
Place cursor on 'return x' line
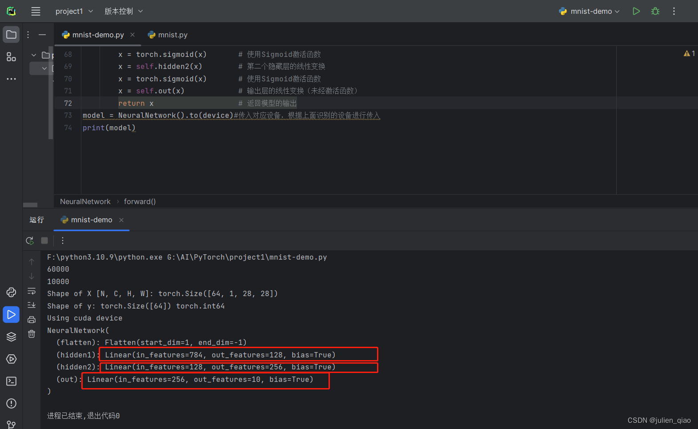(136, 103)
